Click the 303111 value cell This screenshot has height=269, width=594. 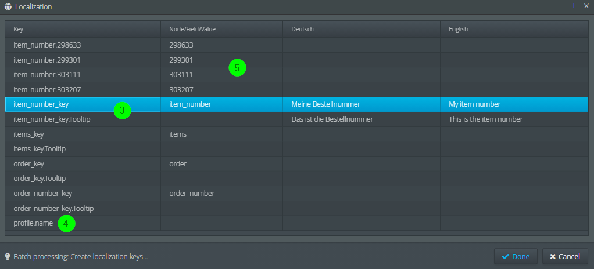[x=221, y=75]
